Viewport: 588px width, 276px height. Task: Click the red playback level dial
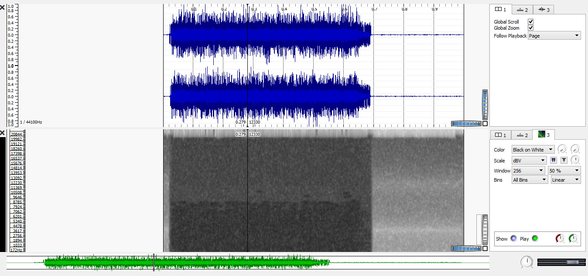pos(560,239)
